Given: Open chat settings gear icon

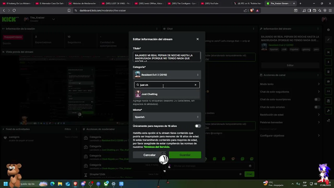Looking at the screenshot, I should coord(240,174).
